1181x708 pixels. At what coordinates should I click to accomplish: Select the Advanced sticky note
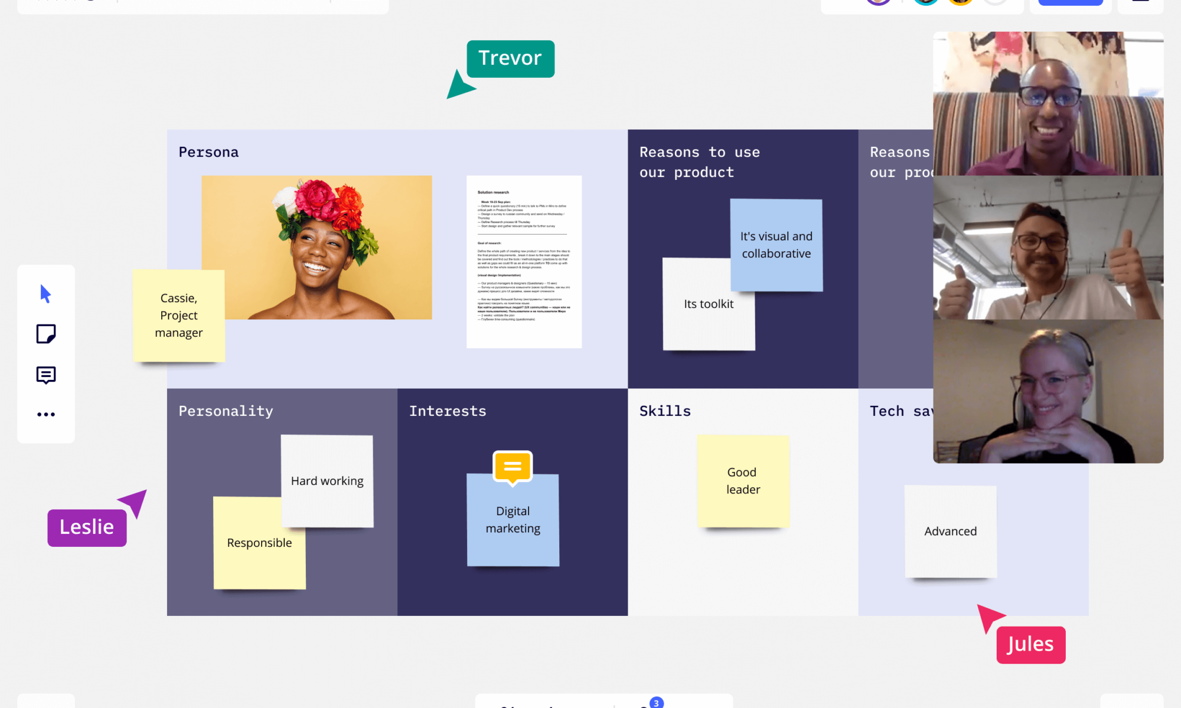(x=950, y=531)
